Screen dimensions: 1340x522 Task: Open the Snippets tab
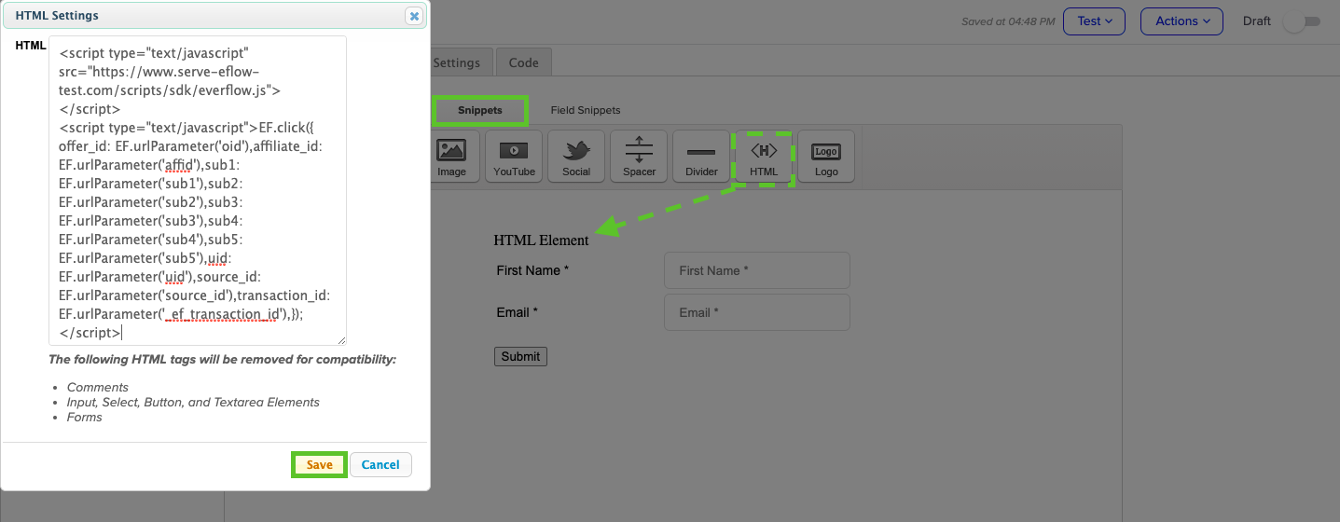[480, 110]
